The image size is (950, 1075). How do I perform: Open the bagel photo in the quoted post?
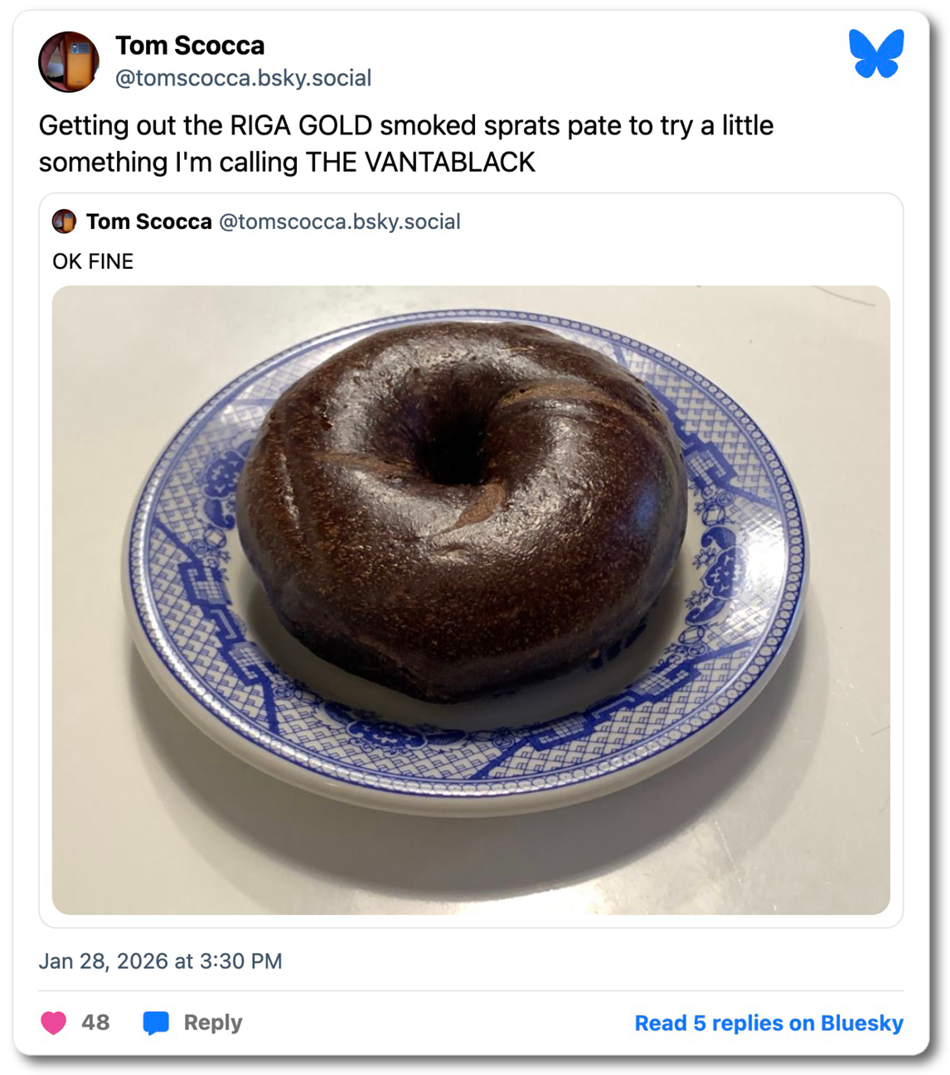pos(475,597)
